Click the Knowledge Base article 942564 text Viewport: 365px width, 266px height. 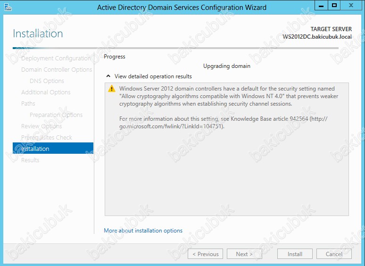[269, 119]
